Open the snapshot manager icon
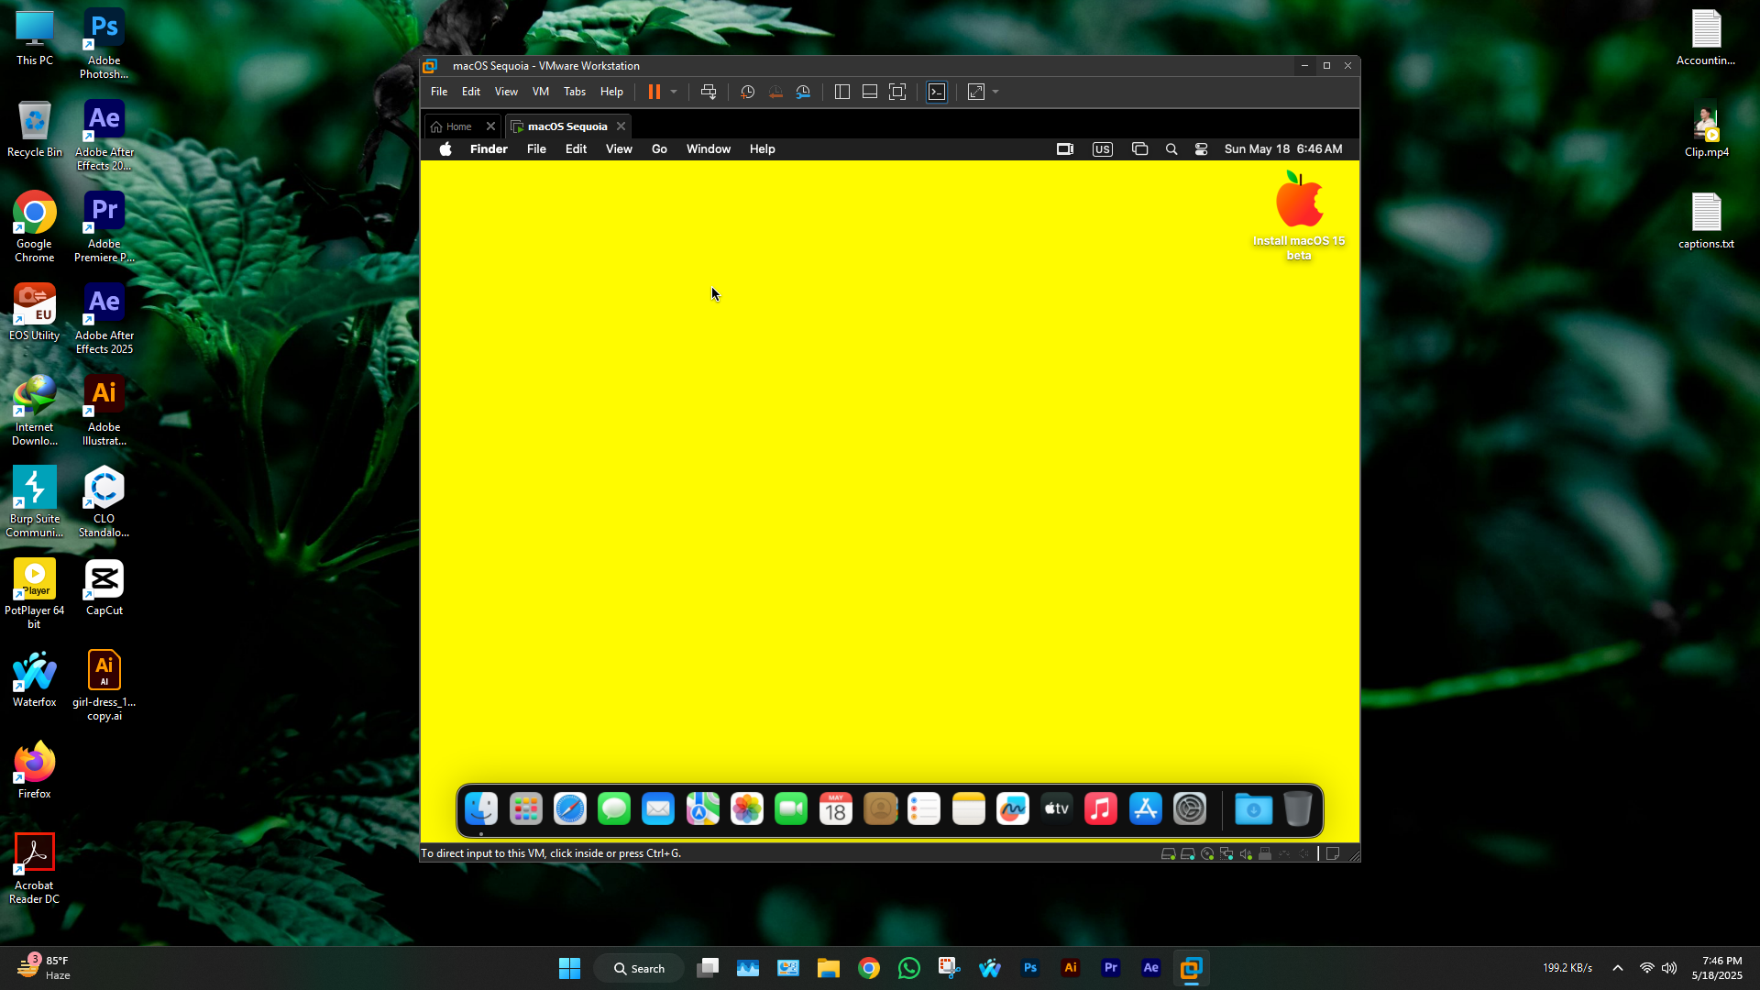 [x=803, y=92]
